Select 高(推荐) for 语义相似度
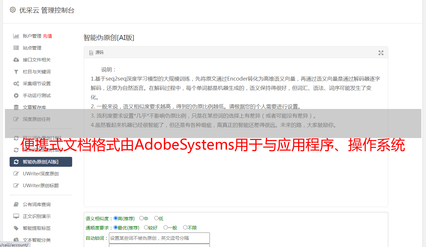This screenshot has width=426, height=247. tap(116, 218)
